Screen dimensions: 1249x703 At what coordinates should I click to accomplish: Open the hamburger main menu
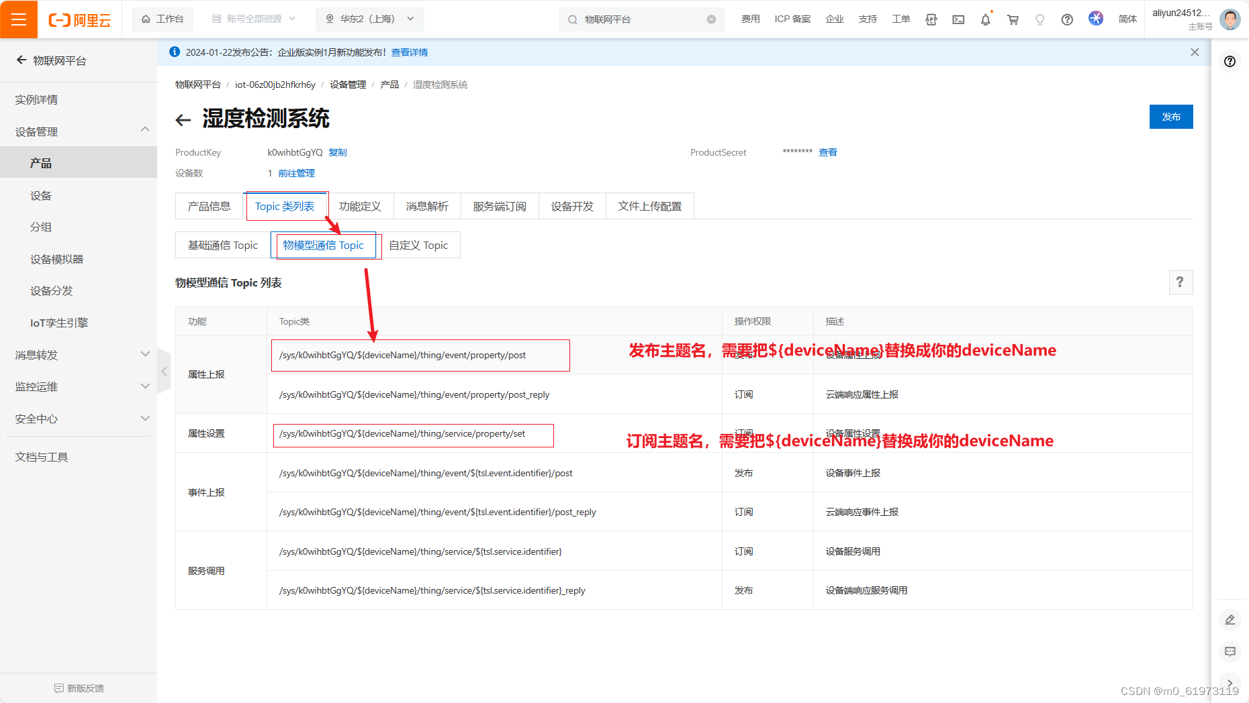click(19, 19)
